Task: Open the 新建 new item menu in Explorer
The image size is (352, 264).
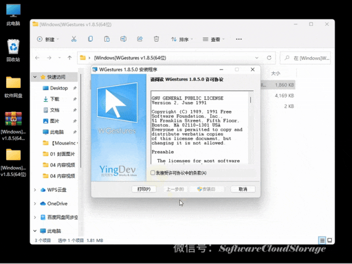Action: [x=48, y=39]
